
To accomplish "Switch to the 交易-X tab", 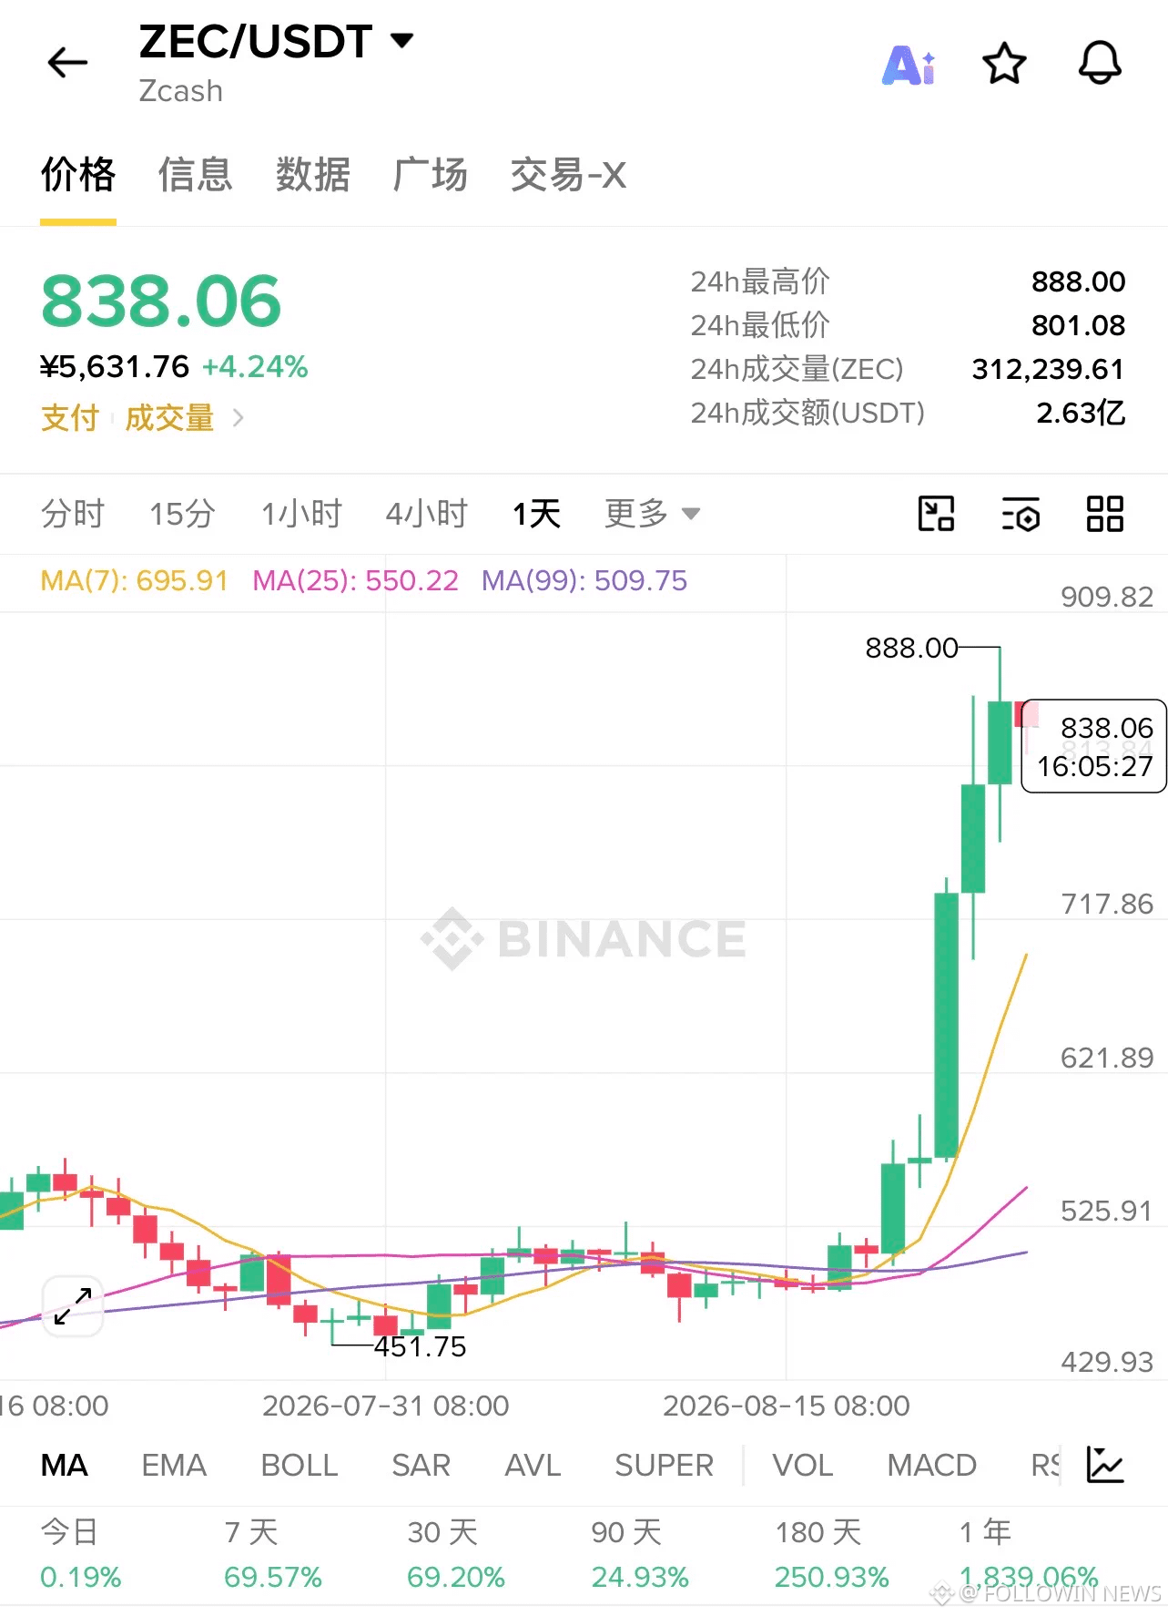I will pos(569,175).
